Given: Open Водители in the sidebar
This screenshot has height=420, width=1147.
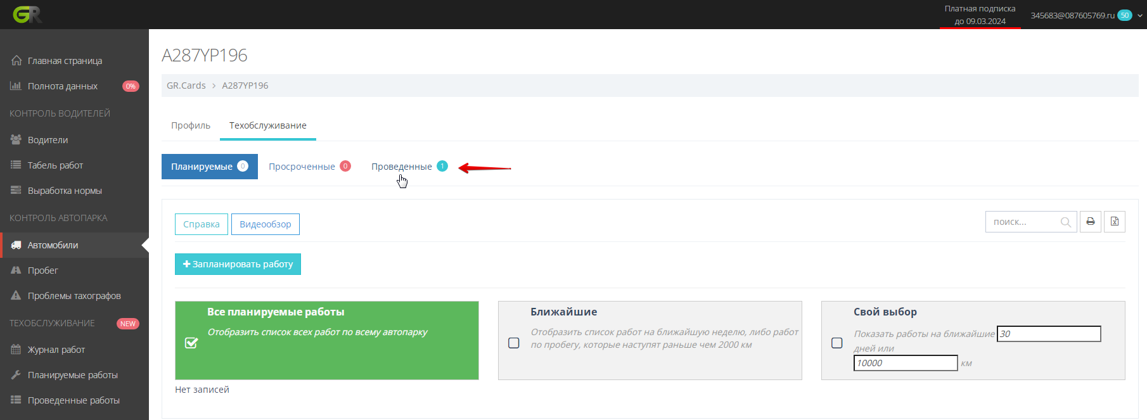Looking at the screenshot, I should (x=48, y=140).
